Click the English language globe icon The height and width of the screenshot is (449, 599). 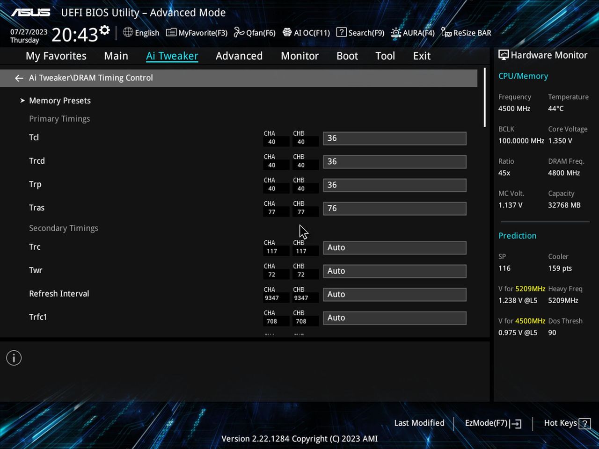click(x=128, y=32)
